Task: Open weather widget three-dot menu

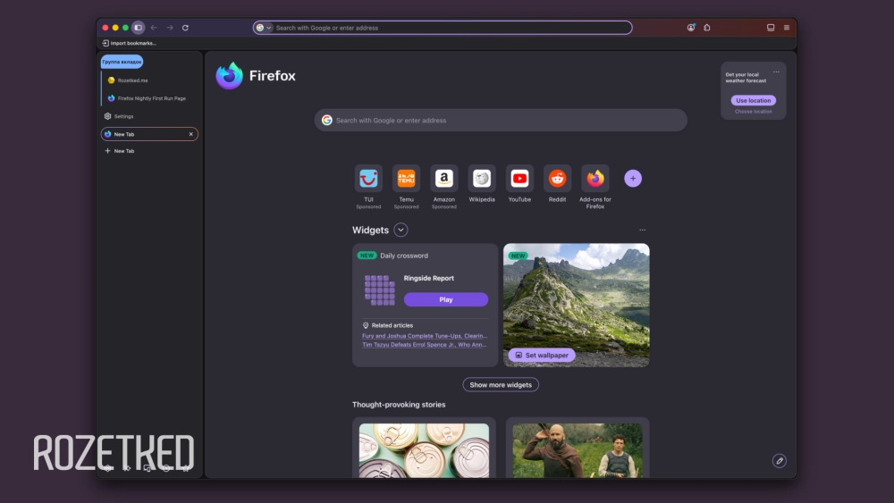Action: coord(776,71)
